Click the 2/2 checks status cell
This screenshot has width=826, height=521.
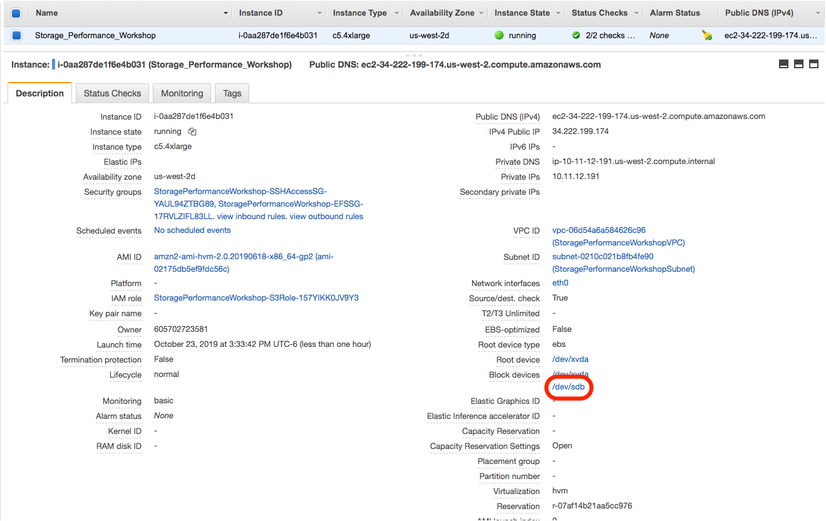coord(611,36)
